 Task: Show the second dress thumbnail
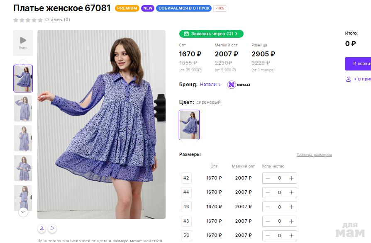point(23,108)
